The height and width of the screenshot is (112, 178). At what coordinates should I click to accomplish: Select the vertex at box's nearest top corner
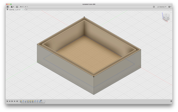point(94,77)
